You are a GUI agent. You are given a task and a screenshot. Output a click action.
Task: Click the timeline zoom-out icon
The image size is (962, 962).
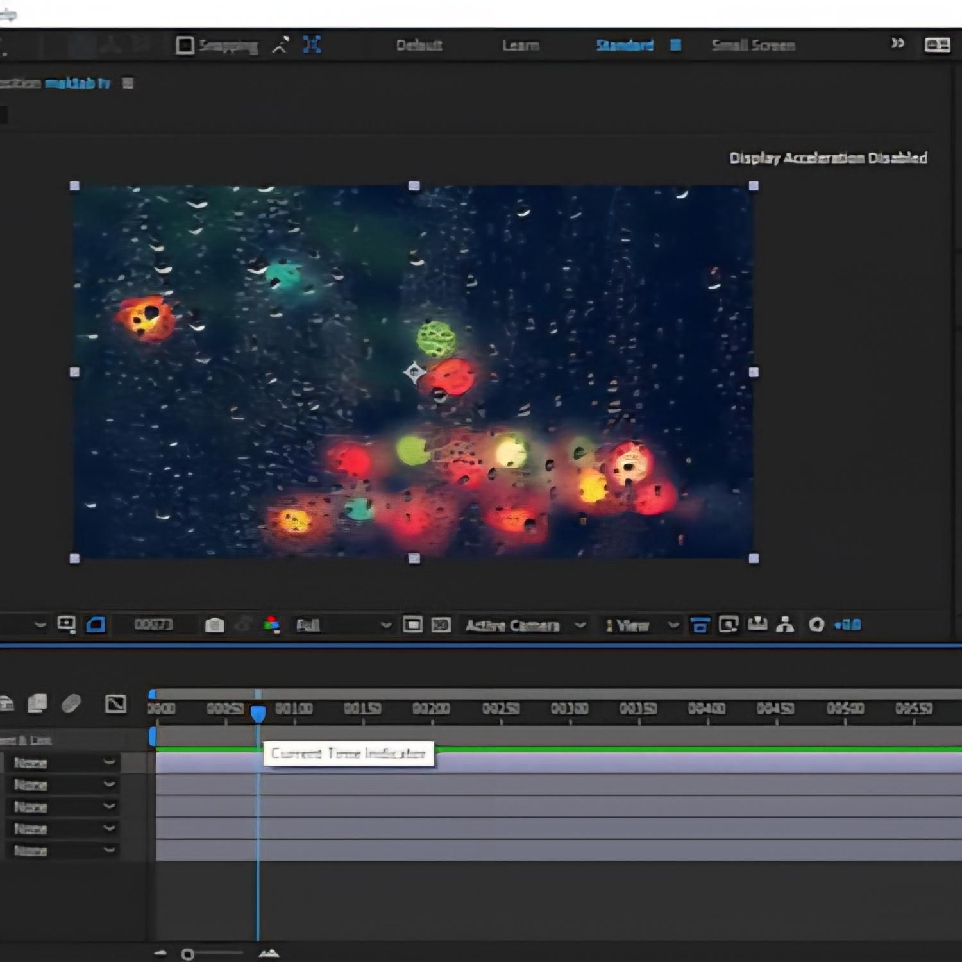(x=160, y=954)
